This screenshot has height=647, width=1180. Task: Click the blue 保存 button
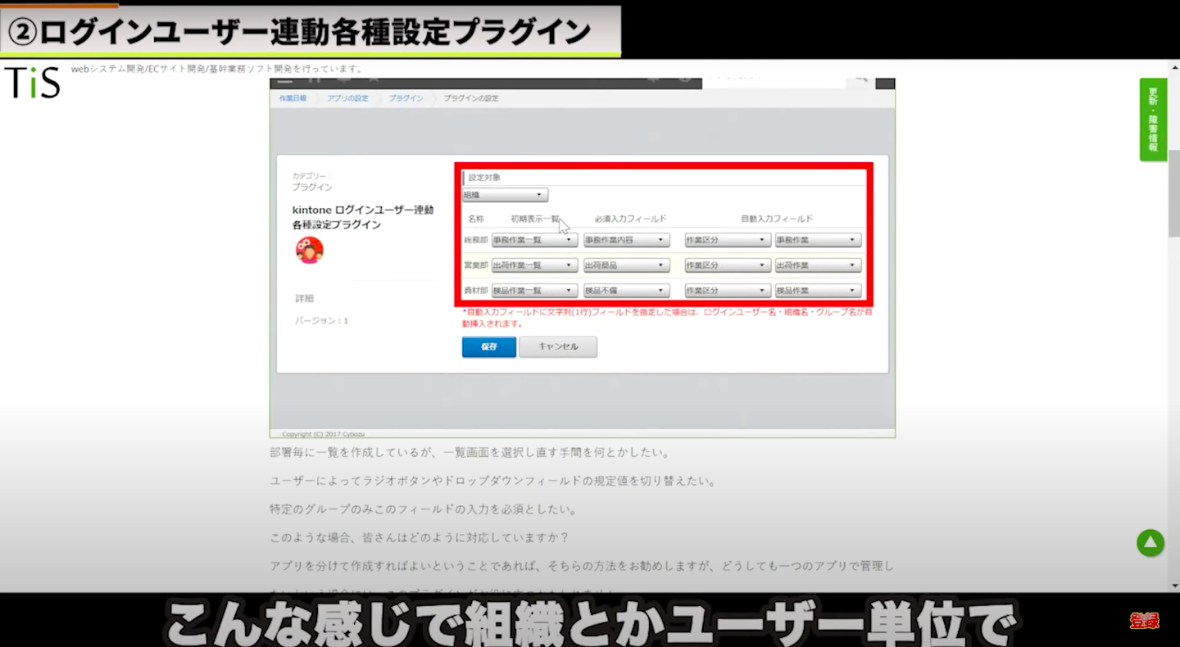[489, 347]
